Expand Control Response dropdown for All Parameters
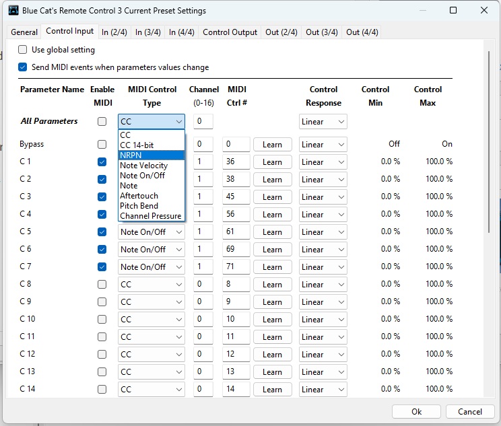 point(323,122)
